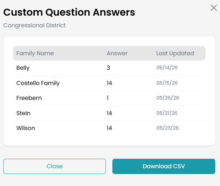Image resolution: width=220 pixels, height=186 pixels.
Task: Select the Belly family row
Action: coord(109,68)
